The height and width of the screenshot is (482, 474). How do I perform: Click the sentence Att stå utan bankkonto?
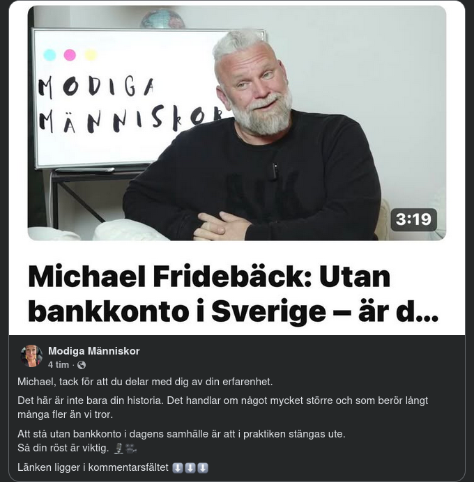pyautogui.click(x=181, y=434)
